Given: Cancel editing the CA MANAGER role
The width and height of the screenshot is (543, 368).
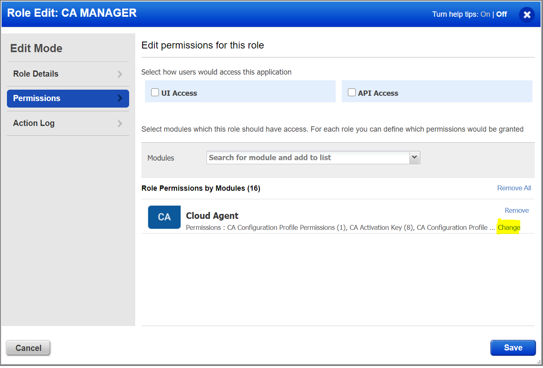Looking at the screenshot, I should (28, 348).
